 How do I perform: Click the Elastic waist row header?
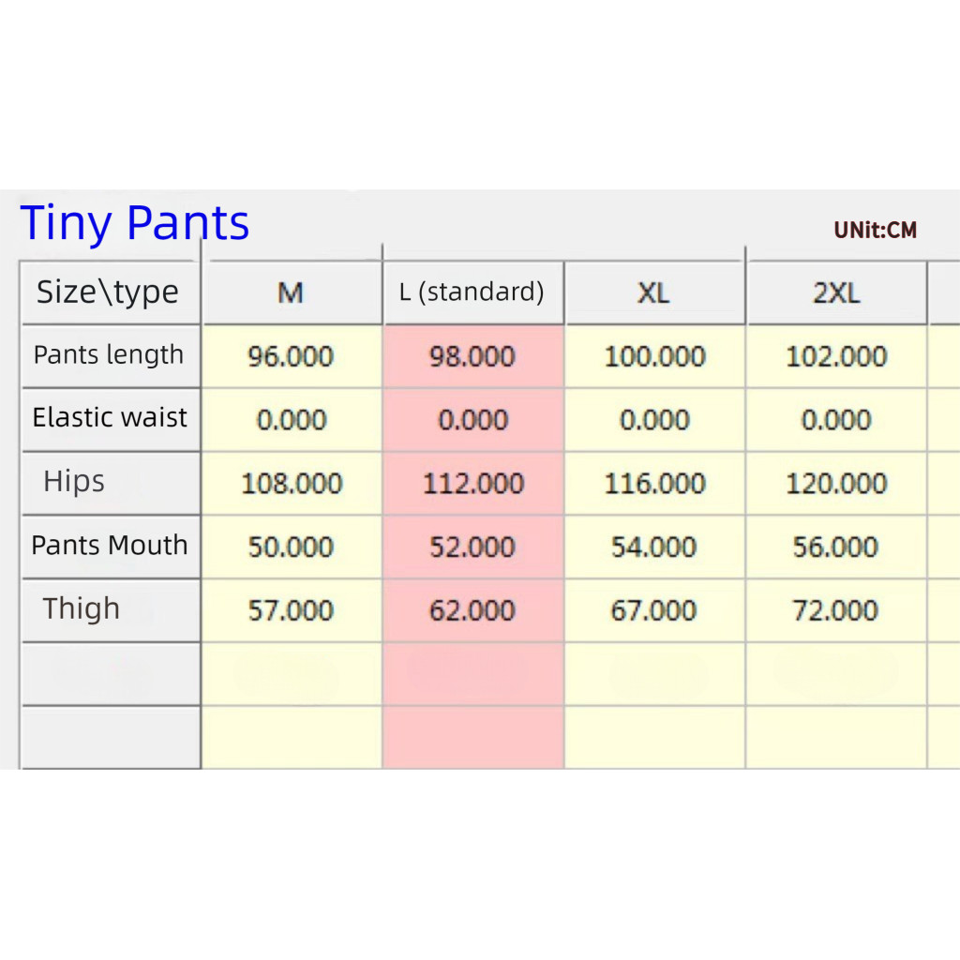(110, 418)
